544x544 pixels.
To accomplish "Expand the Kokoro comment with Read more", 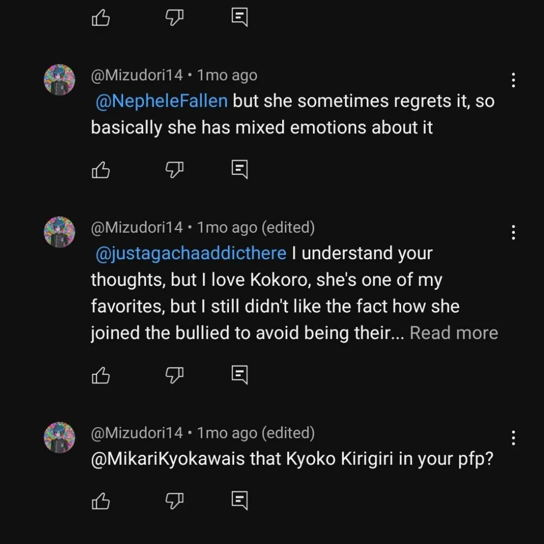I will click(x=454, y=333).
